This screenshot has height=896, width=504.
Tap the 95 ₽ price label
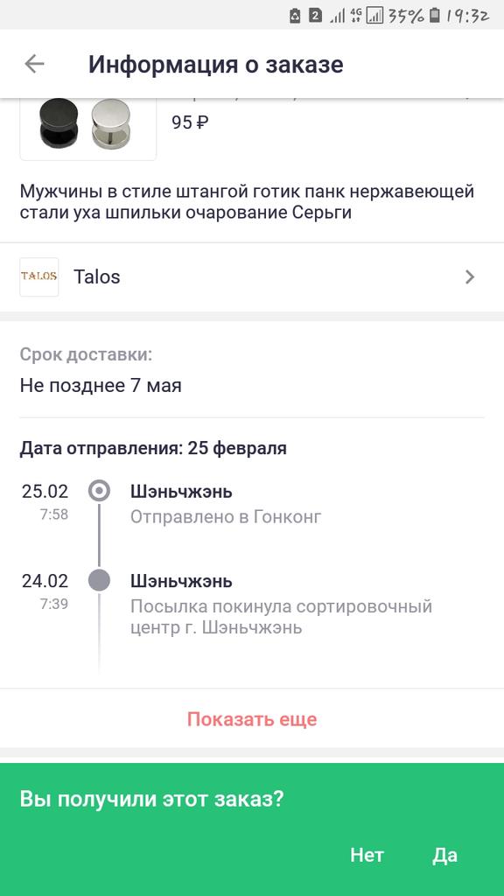pyautogui.click(x=190, y=122)
